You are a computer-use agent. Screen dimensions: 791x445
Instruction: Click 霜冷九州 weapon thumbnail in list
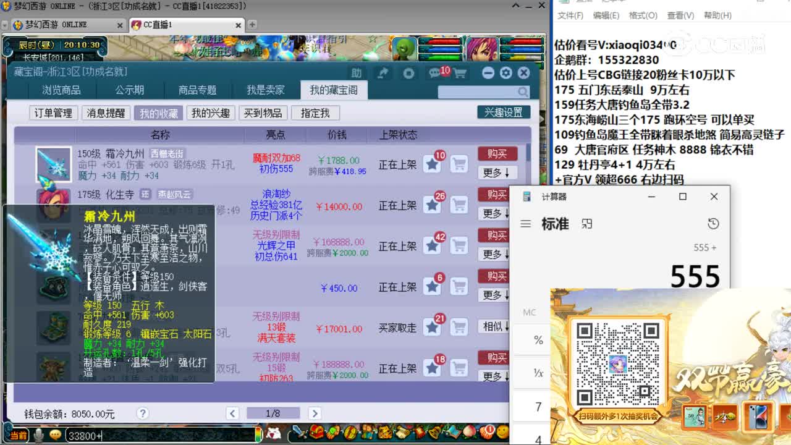53,164
